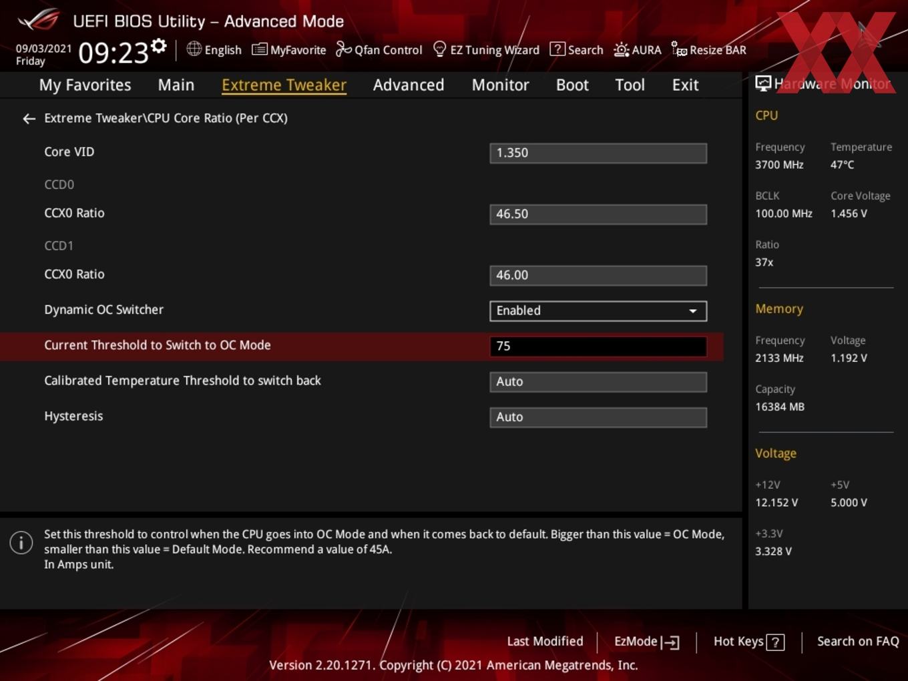Screen dimensions: 908x681
Task: Select Current Threshold to Switch to OC Mode
Action: (158, 345)
